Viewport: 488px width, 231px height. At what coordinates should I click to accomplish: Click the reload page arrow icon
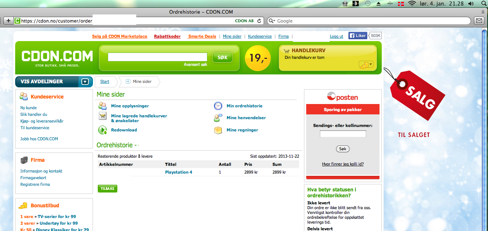click(259, 21)
